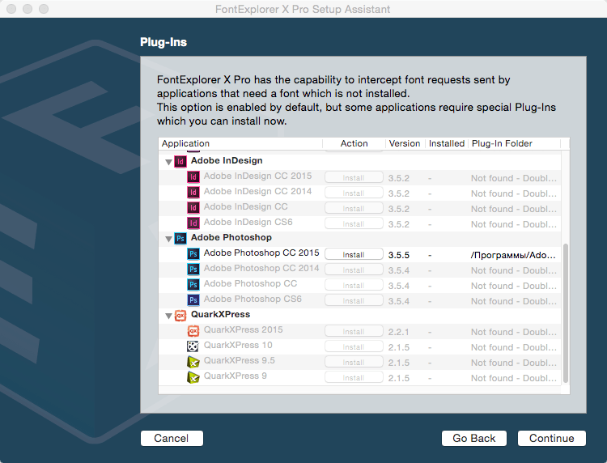Click Not found text in QuarkXPress 9 row

[514, 378]
